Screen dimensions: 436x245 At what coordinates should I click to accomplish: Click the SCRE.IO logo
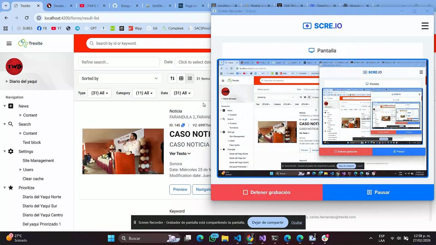coord(322,26)
